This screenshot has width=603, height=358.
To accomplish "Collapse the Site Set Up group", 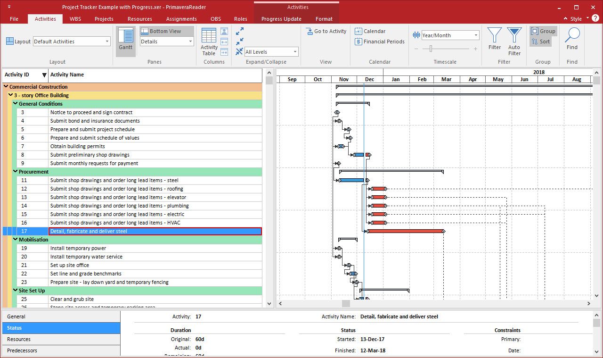I will [15, 291].
